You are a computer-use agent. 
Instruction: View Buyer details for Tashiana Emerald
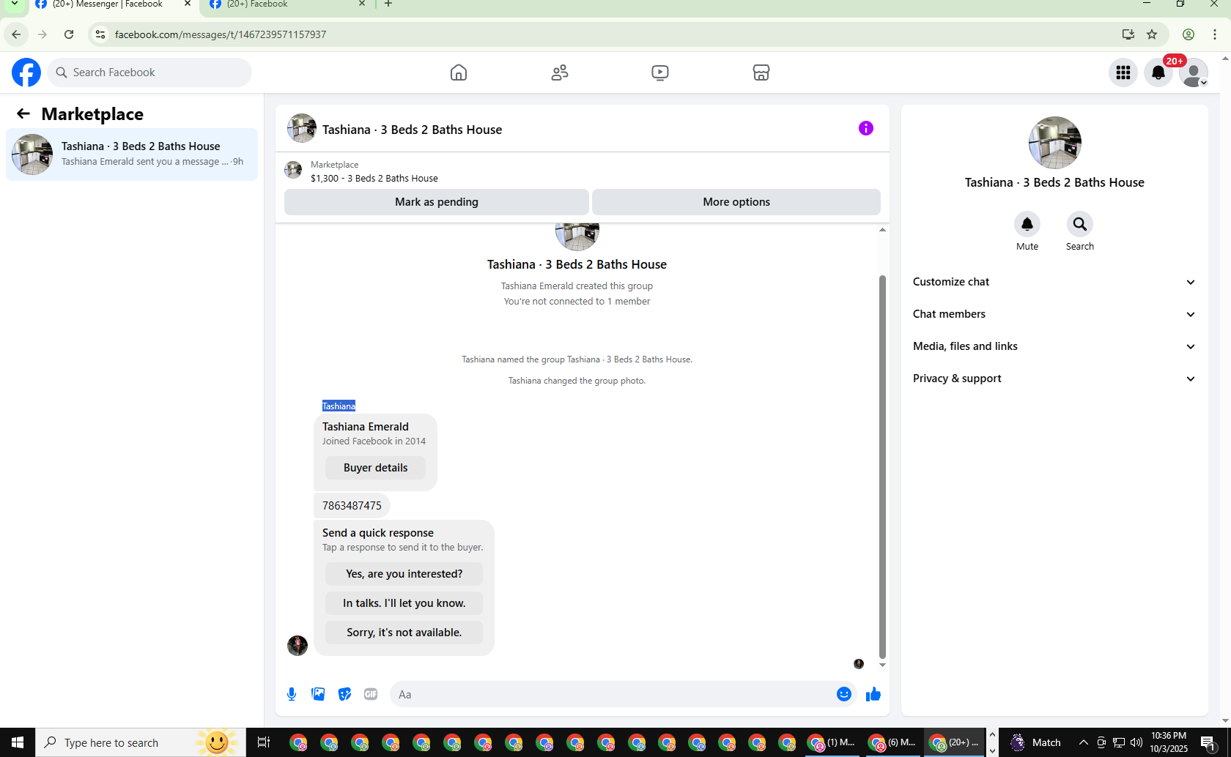click(x=375, y=468)
